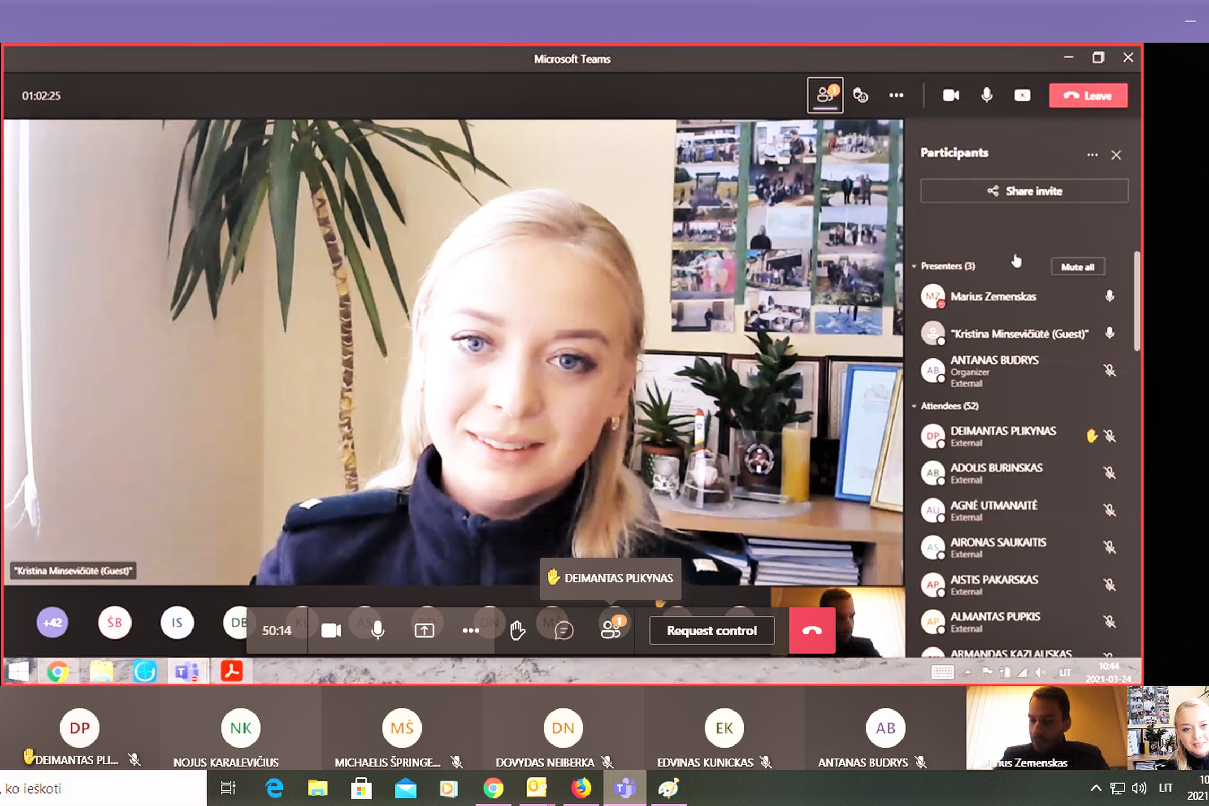Screen dimensions: 1209x806
Task: Hang up with the red phone button
Action: click(812, 630)
